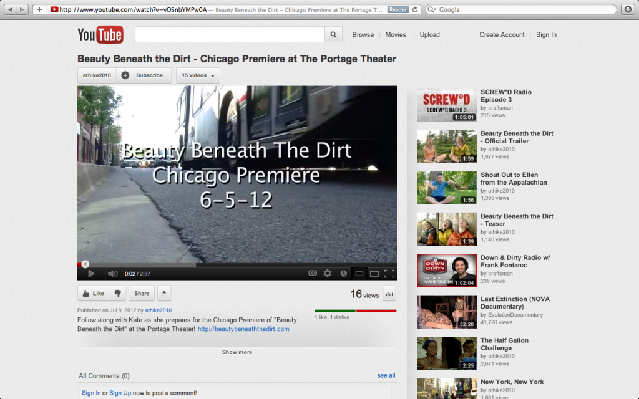
Task: Open the browser downloads button
Action: tap(628, 9)
